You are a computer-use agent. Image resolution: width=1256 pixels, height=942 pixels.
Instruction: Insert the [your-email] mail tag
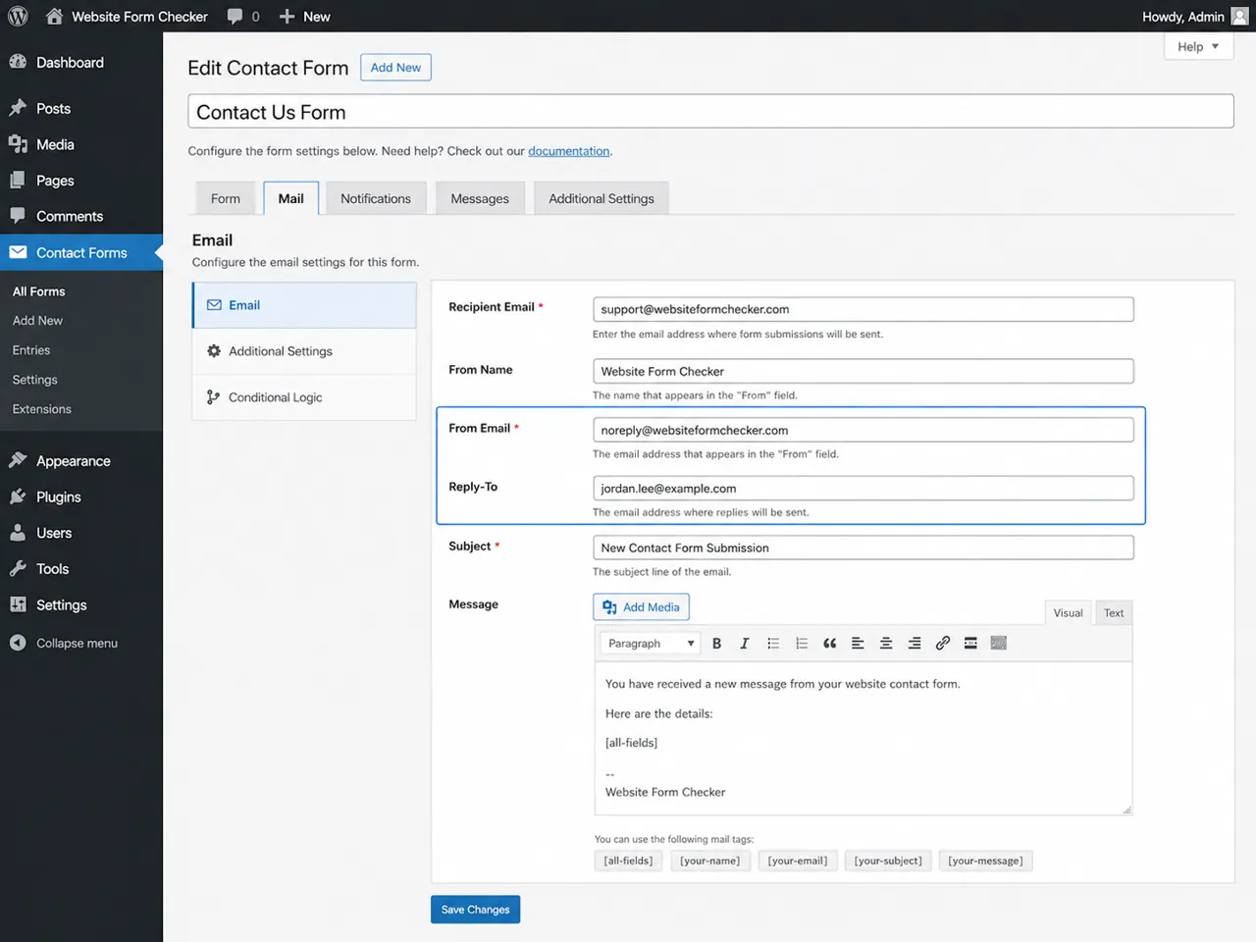[798, 861]
